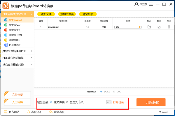This screenshot has width=175, height=116.
Task: Start conversion using progress bar play arrow
Action: click(x=140, y=27)
